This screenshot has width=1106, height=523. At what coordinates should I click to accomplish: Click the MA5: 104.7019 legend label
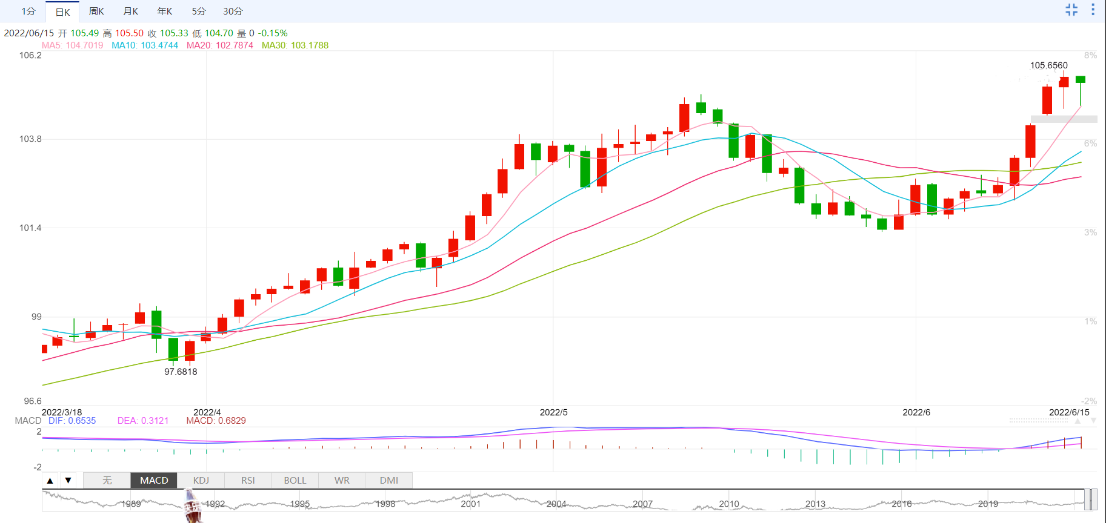[x=72, y=45]
